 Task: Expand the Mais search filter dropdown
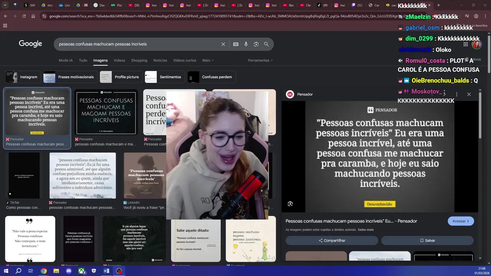pyautogui.click(x=208, y=60)
